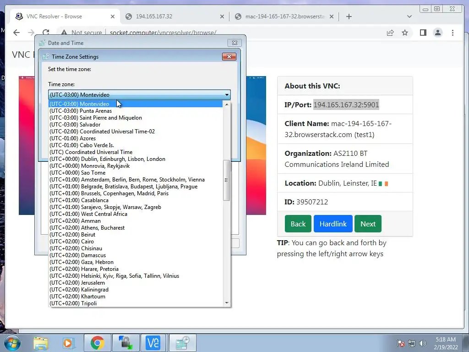Choose (UTC) Coordinated Universal Time
The width and height of the screenshot is (469, 352).
click(136, 152)
